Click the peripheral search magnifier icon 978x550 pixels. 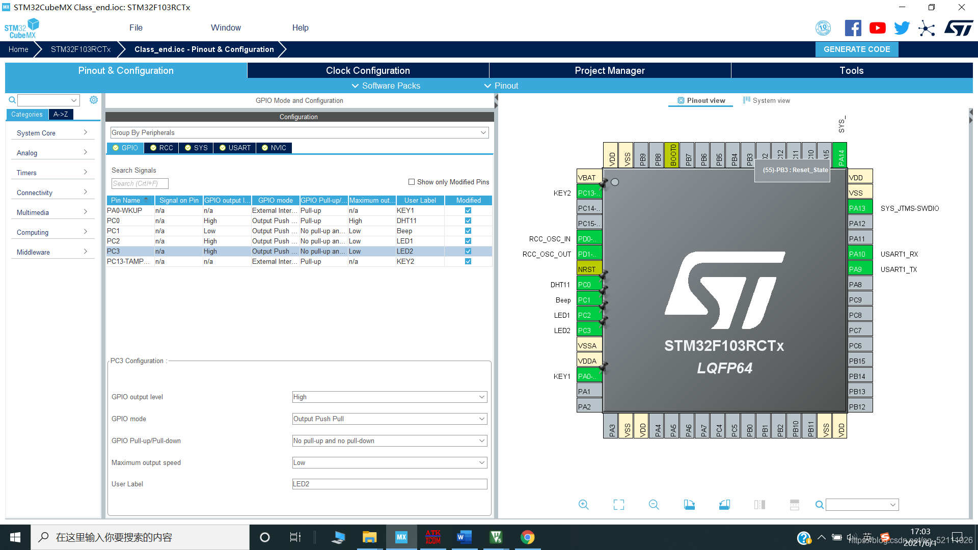(12, 100)
